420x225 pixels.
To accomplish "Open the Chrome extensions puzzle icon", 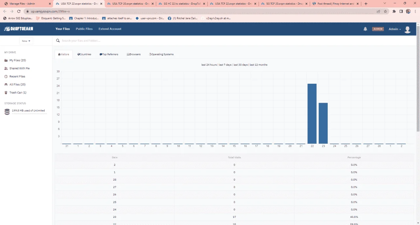I will pyautogui.click(x=394, y=11).
